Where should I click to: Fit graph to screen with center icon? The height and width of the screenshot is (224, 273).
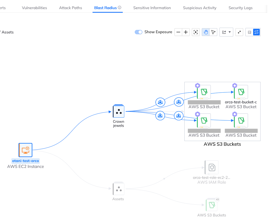click(196, 32)
